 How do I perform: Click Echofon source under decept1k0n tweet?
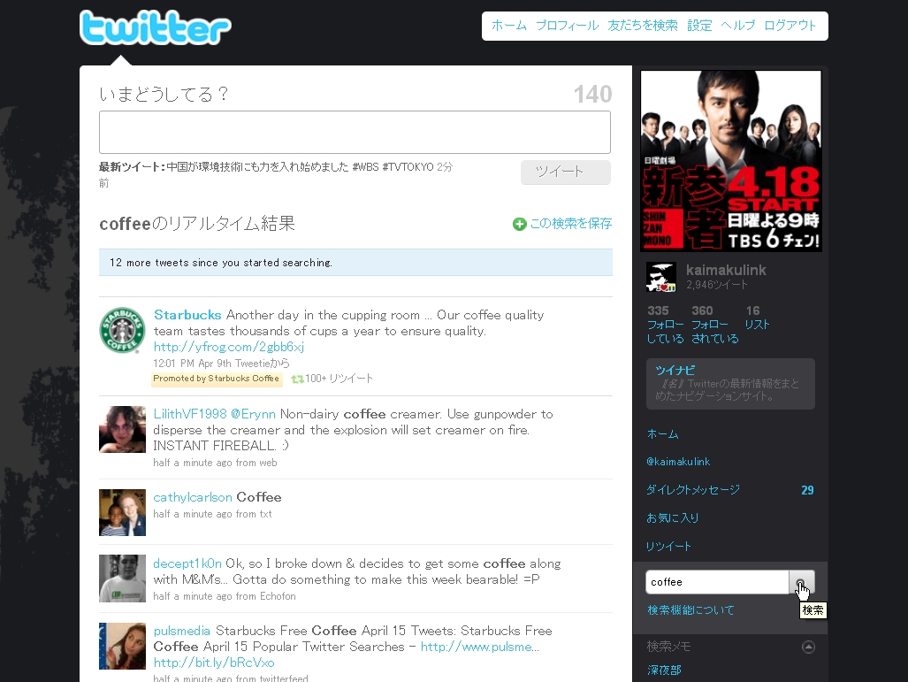pyautogui.click(x=278, y=596)
